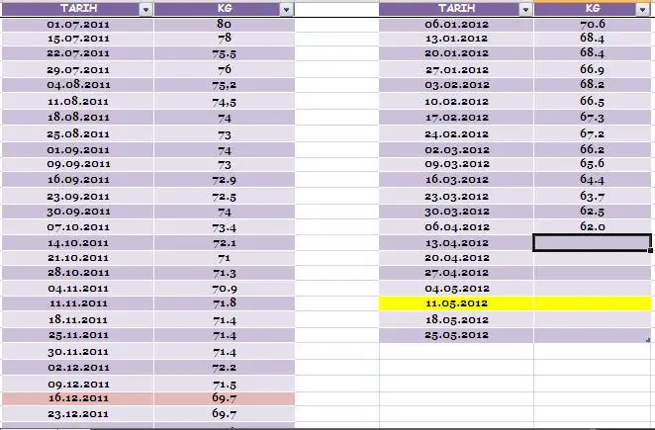Viewport: 655px width, 430px height.
Task: Select the 01.07.2011 date cell
Action: point(77,22)
